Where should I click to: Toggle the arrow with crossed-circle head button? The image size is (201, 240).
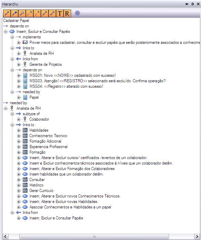22,13
